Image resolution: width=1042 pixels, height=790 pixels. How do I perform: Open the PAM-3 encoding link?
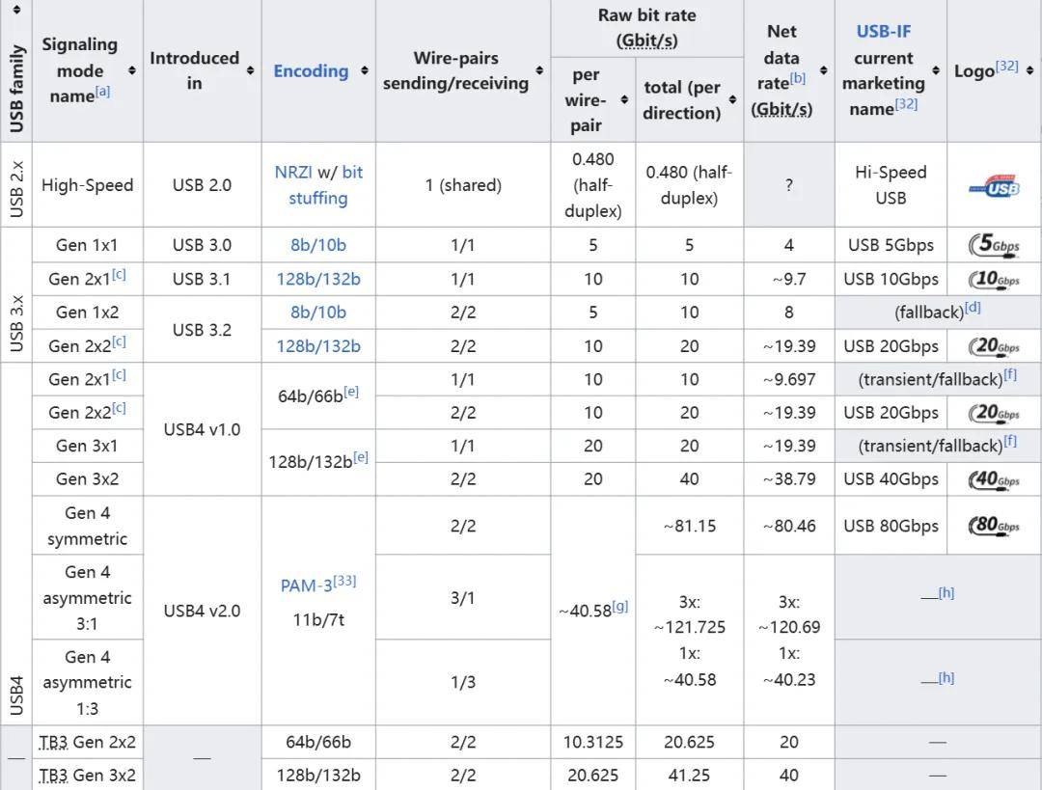tap(307, 586)
